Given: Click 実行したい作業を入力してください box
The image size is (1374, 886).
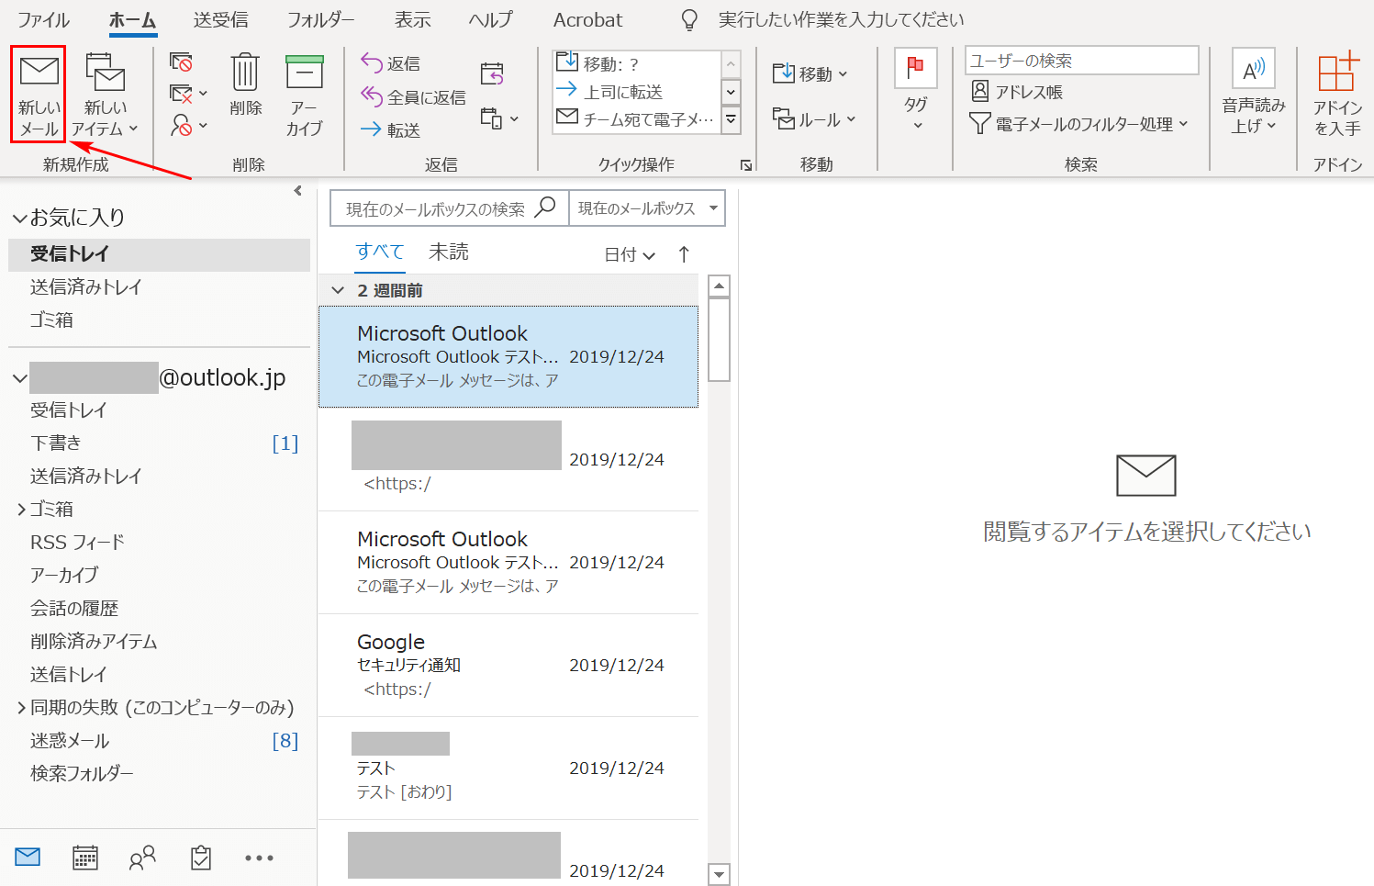Looking at the screenshot, I should tap(841, 19).
